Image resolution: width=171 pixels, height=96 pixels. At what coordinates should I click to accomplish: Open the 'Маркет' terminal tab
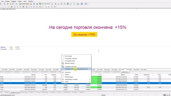45,92
